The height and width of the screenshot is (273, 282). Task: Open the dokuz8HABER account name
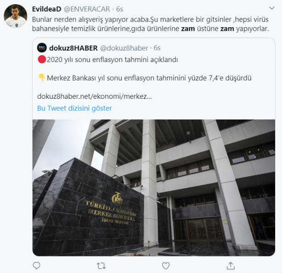pos(73,48)
